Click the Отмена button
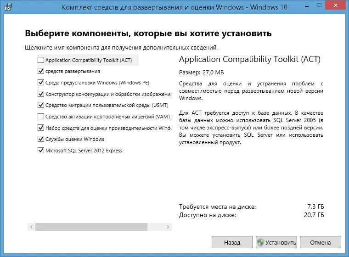 coord(320,242)
